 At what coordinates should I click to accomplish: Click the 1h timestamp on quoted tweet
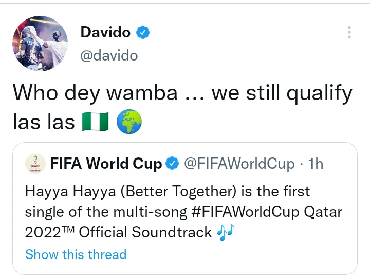pos(314,164)
